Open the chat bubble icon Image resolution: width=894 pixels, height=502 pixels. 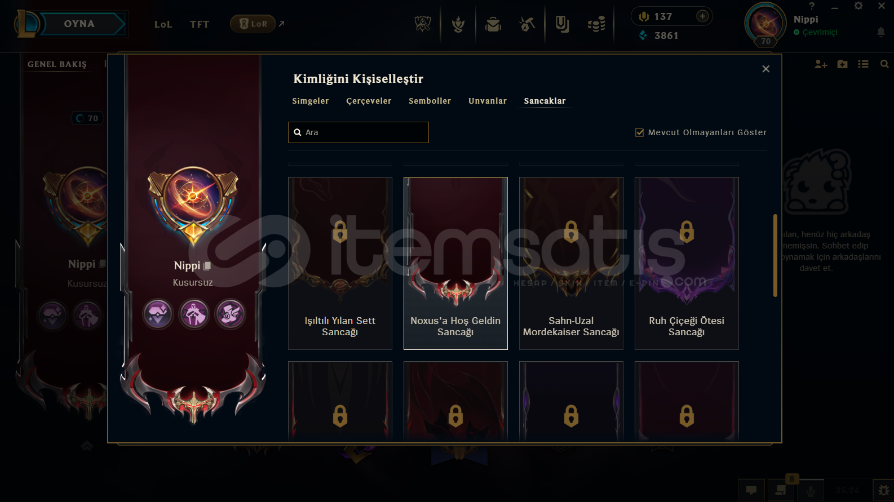tap(751, 490)
